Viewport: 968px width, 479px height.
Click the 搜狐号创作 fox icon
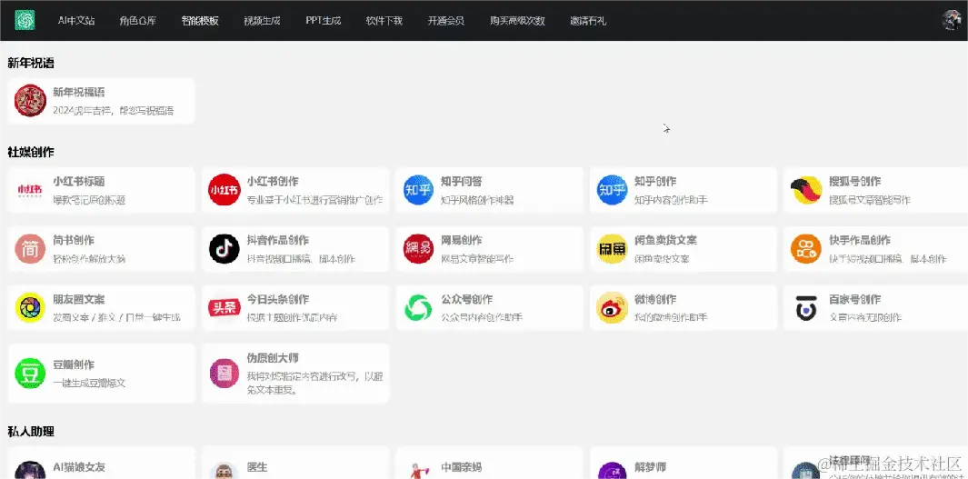pos(806,189)
